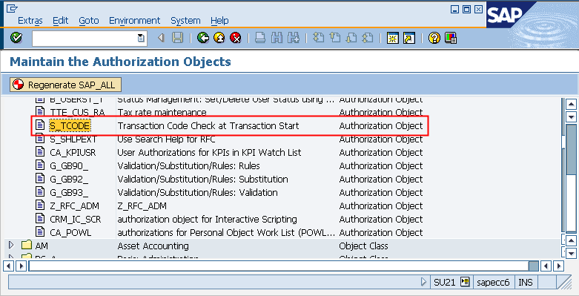Open the Goto menu
The width and height of the screenshot is (579, 296).
(89, 21)
